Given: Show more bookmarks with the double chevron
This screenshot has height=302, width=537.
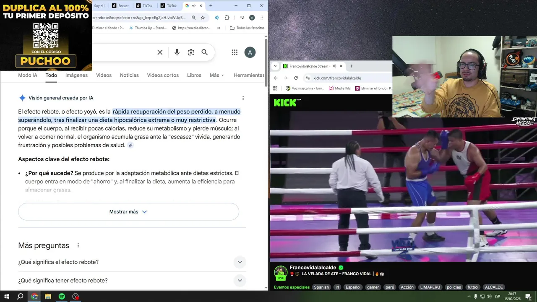Looking at the screenshot, I should [x=219, y=28].
